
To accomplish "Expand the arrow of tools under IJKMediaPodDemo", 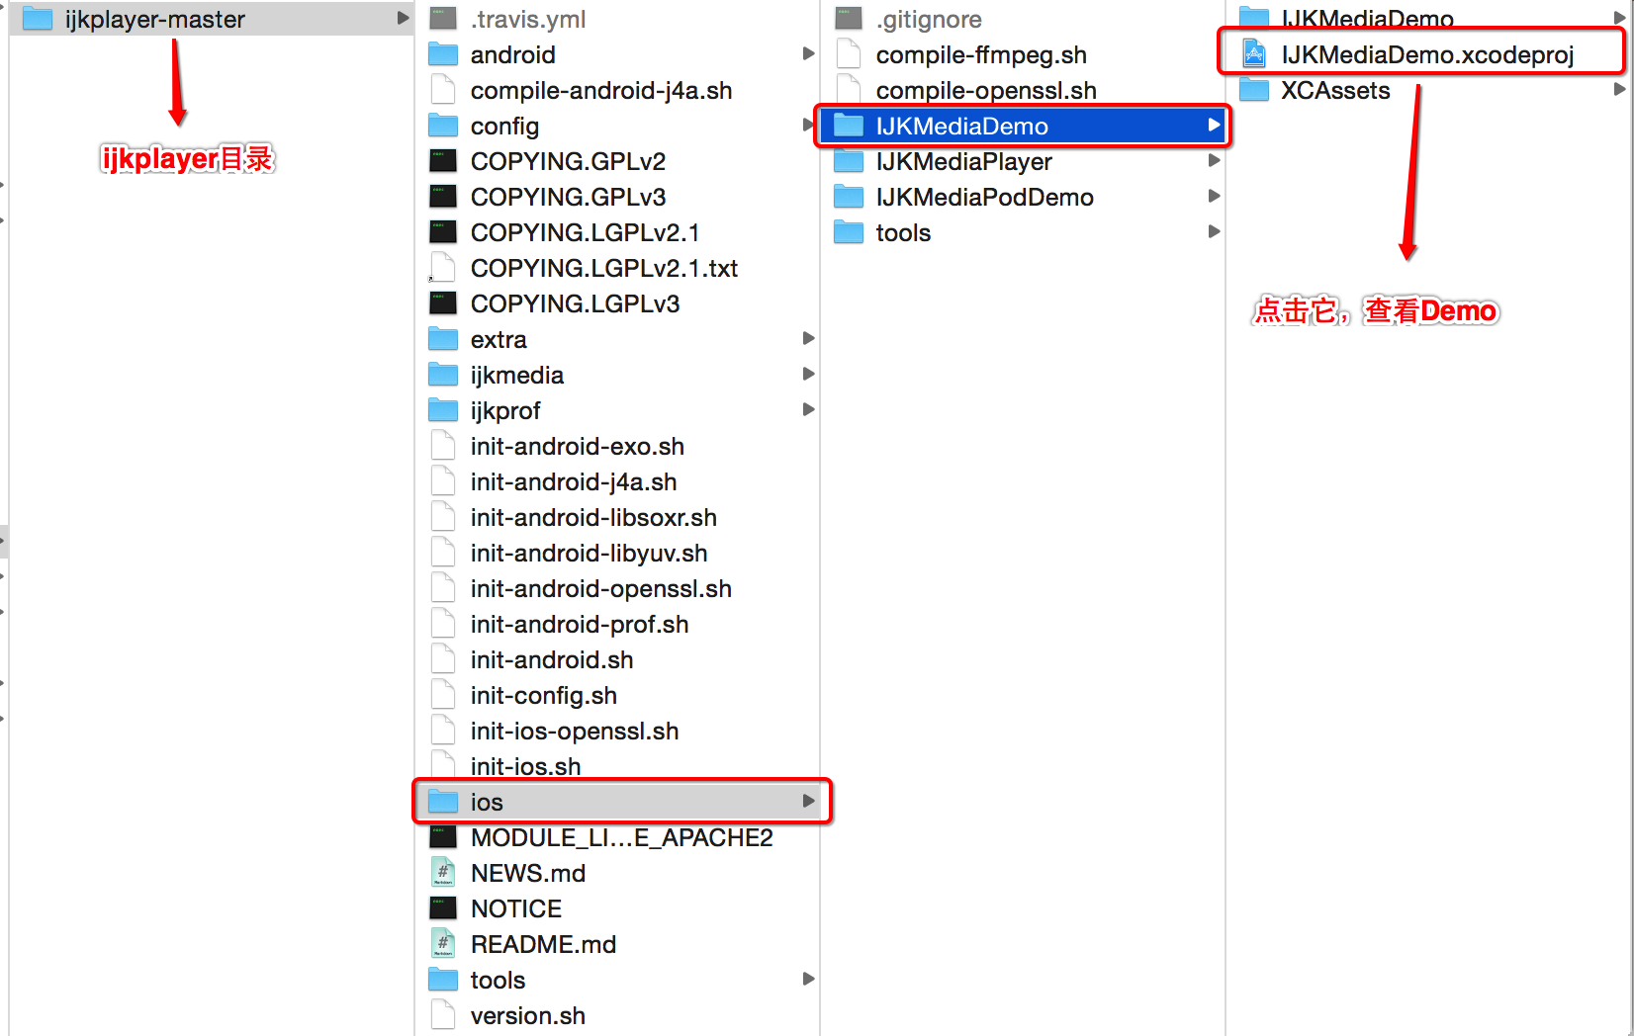I will pos(1214,231).
